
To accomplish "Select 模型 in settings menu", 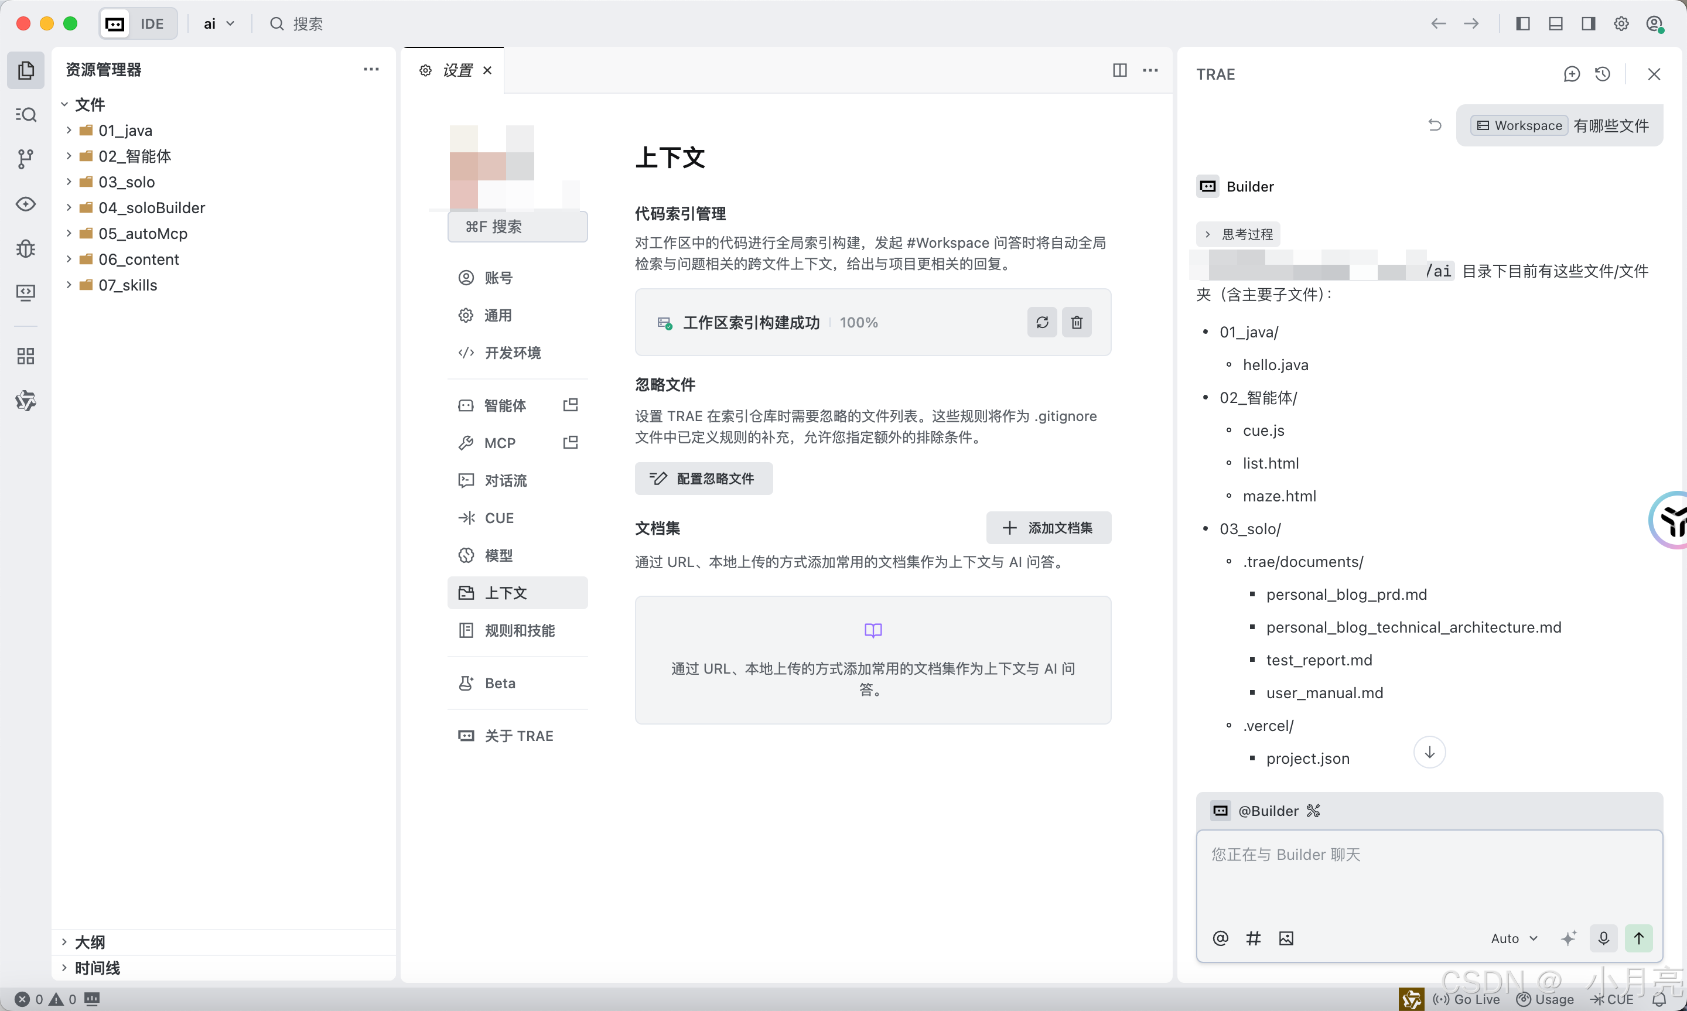I will tap(518, 555).
